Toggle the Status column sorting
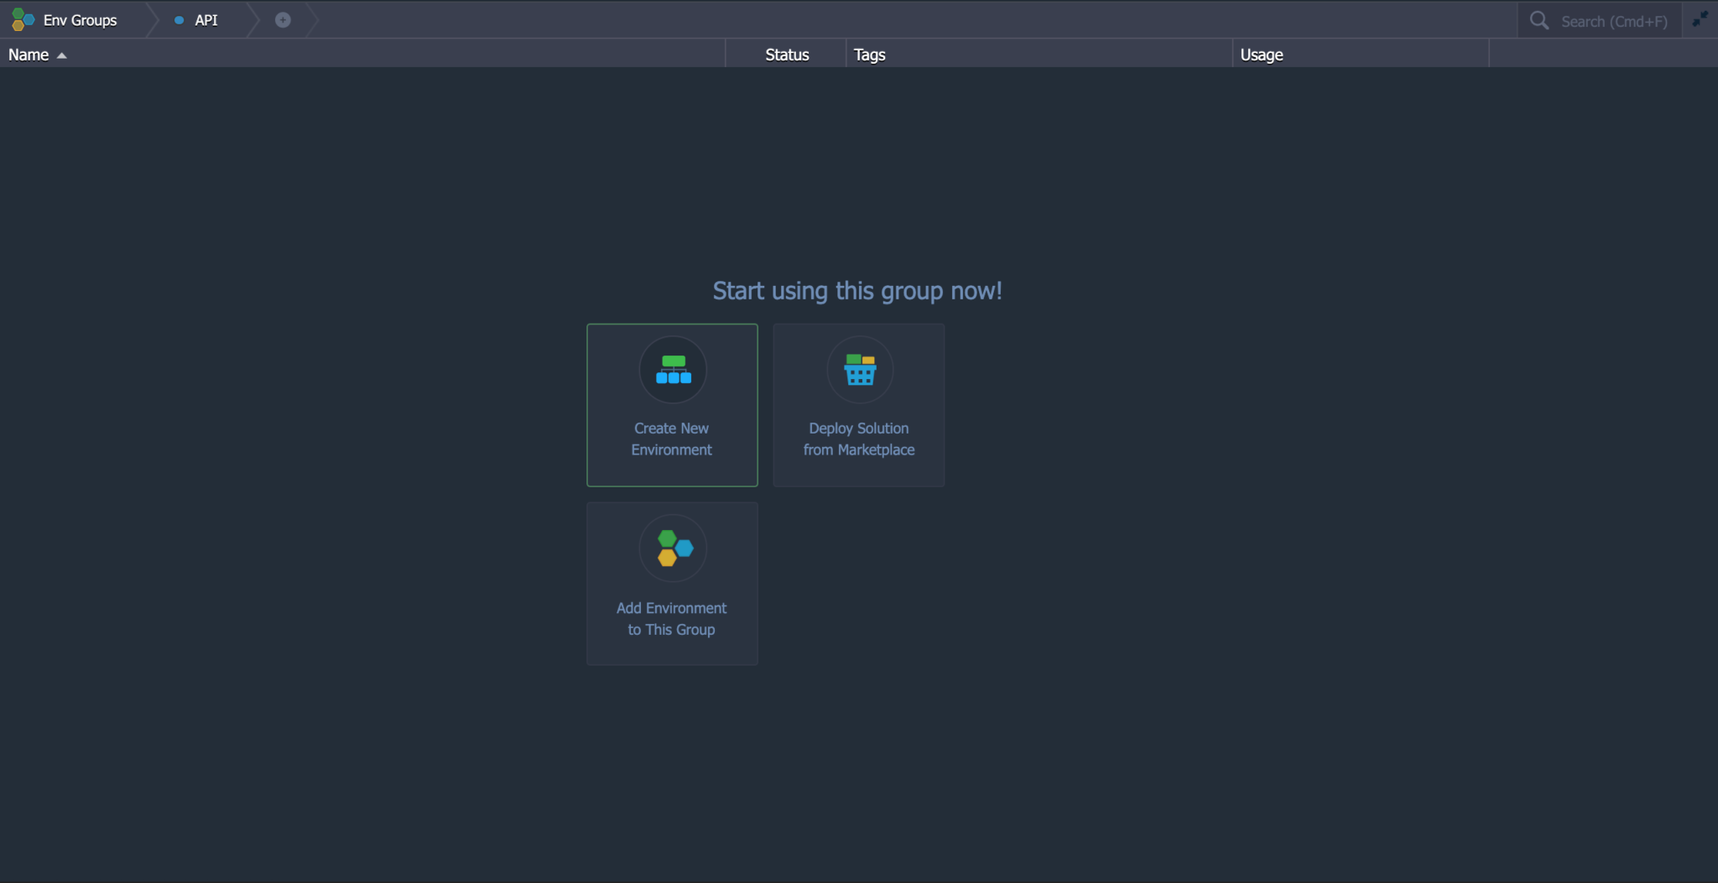The width and height of the screenshot is (1718, 883). coord(785,54)
